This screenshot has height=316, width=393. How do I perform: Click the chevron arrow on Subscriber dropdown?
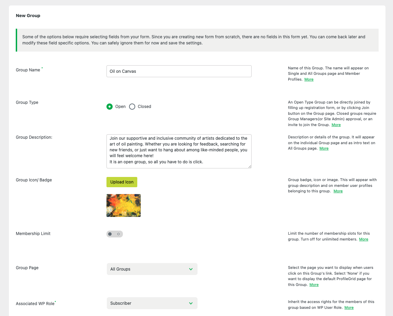(x=191, y=303)
